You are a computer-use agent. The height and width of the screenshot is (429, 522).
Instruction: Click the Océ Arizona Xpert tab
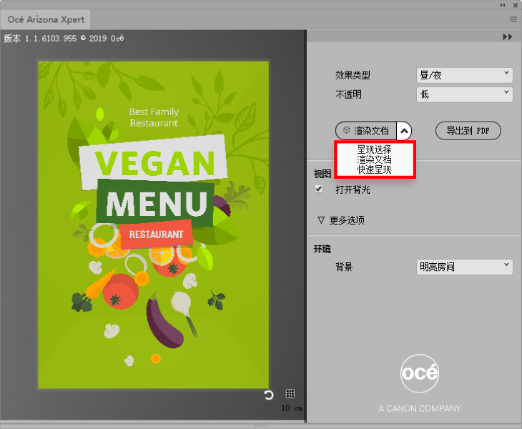coord(46,19)
